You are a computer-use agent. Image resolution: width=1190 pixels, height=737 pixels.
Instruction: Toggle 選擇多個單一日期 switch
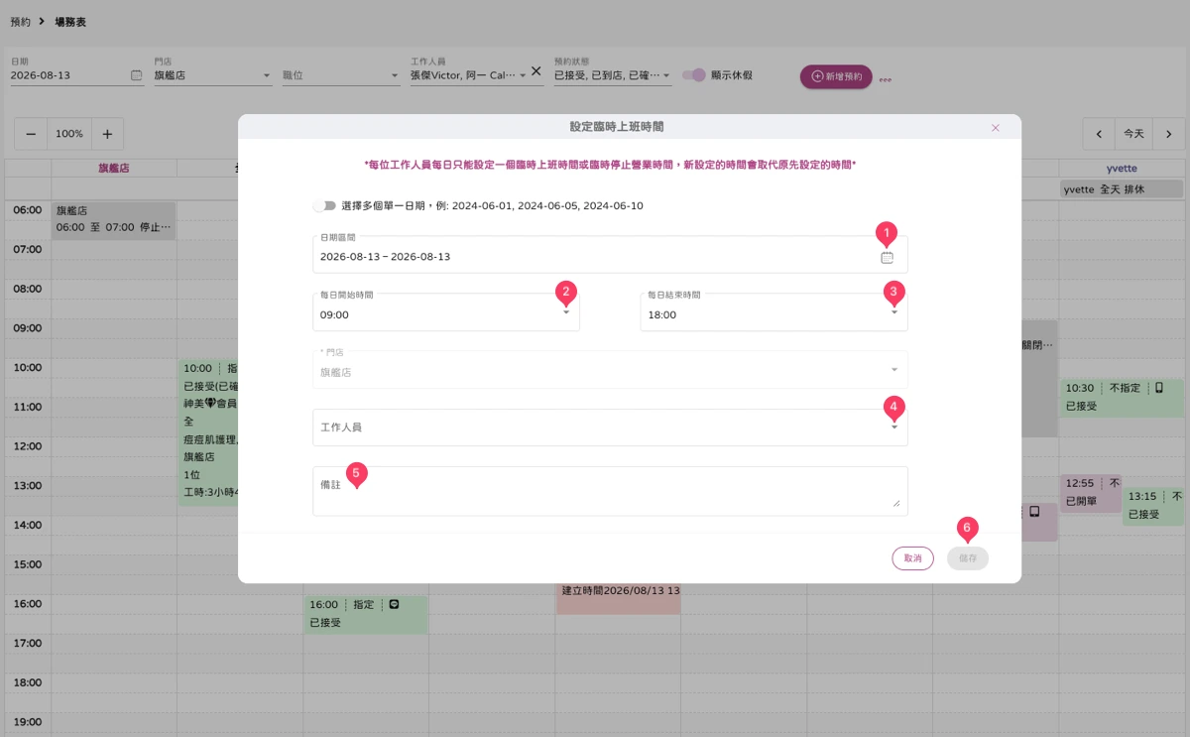click(x=324, y=205)
